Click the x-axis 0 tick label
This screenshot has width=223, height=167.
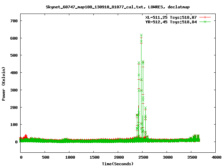[21, 157]
